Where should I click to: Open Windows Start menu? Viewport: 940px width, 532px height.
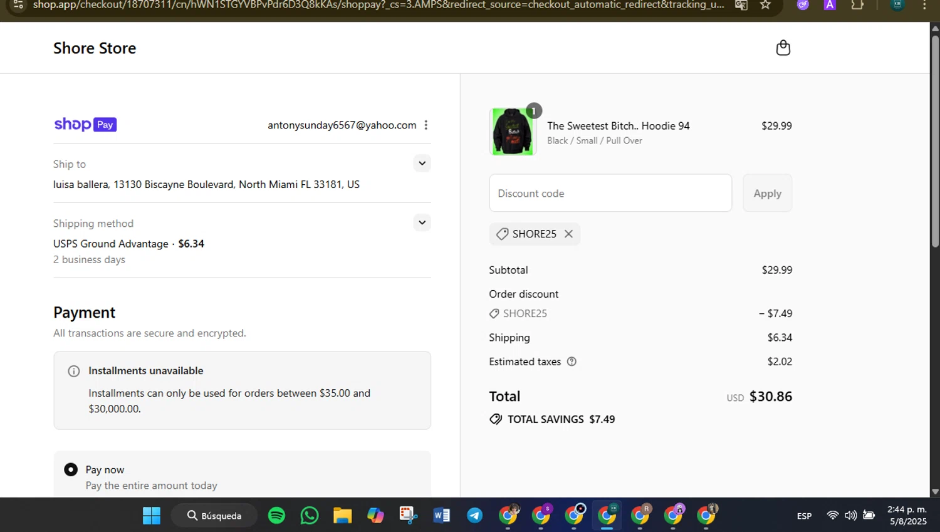click(x=152, y=516)
